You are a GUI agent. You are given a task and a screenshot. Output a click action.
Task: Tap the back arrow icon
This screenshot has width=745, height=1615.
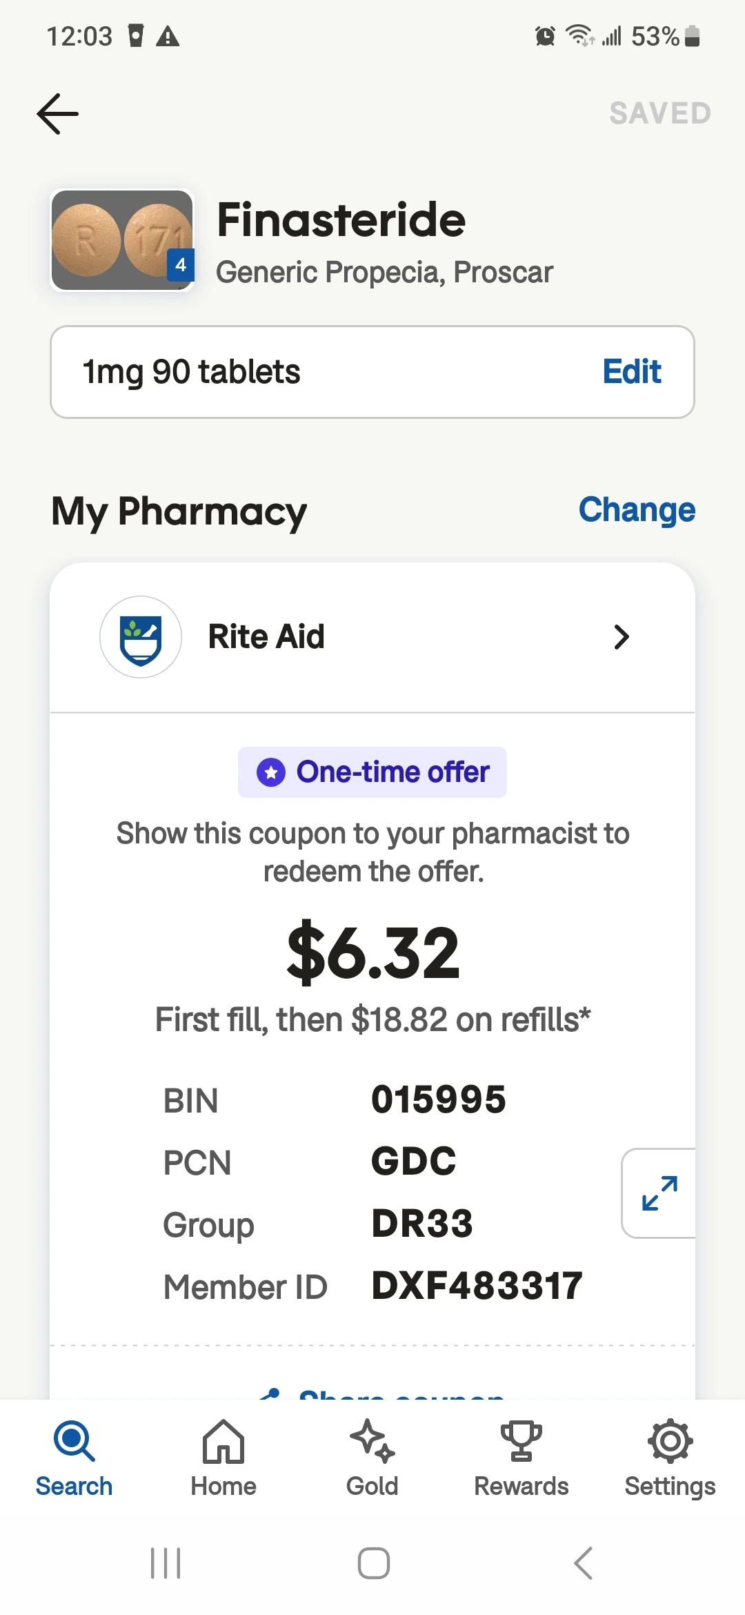(x=58, y=114)
